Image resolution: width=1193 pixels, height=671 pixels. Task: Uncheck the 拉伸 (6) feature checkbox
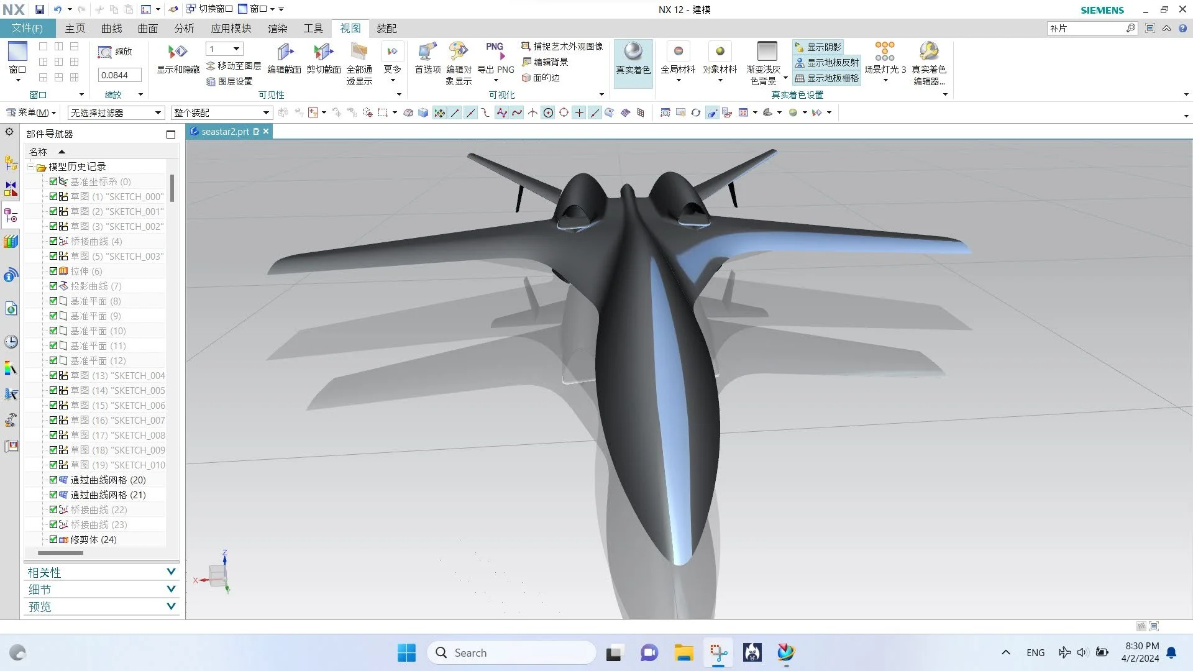(53, 271)
